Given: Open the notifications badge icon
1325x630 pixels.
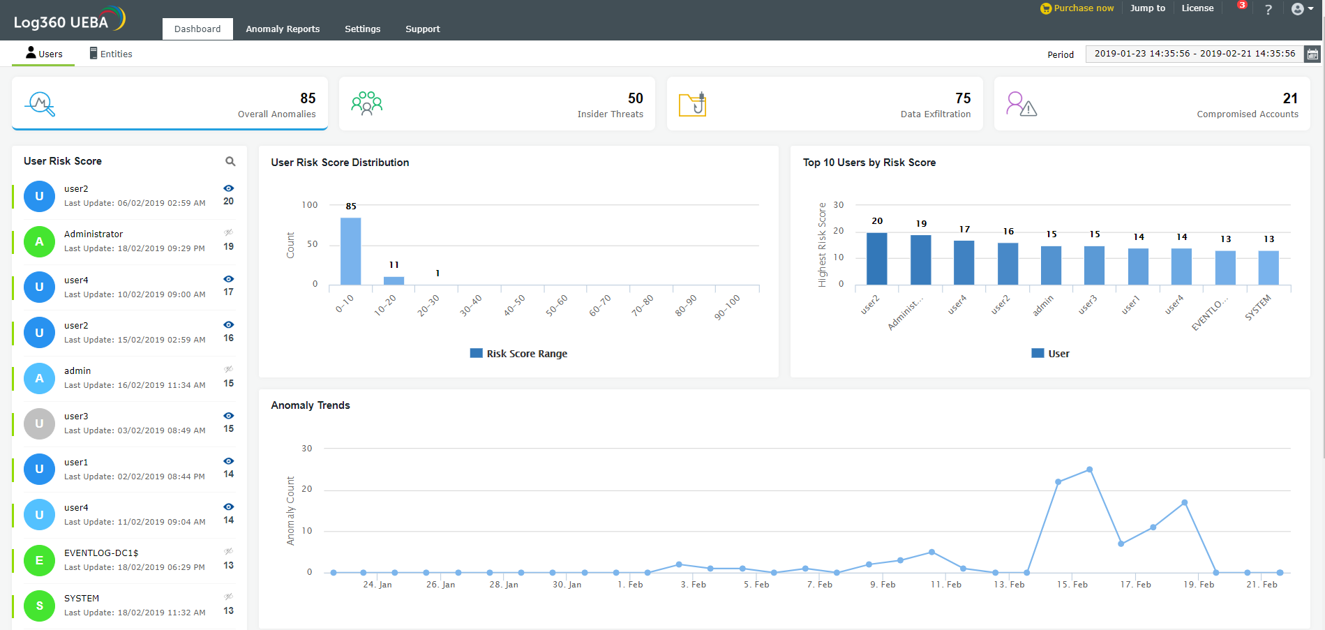Looking at the screenshot, I should pyautogui.click(x=1242, y=6).
